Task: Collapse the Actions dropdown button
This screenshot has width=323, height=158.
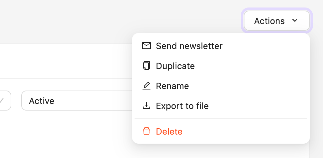Action: coord(277,21)
